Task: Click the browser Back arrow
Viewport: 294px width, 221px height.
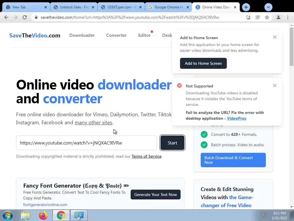Action: point(6,17)
